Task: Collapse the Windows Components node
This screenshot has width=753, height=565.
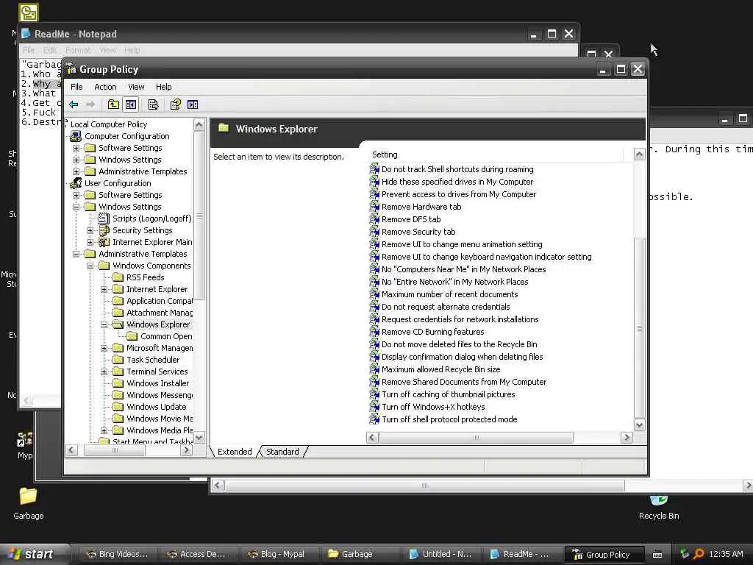Action: 90,266
